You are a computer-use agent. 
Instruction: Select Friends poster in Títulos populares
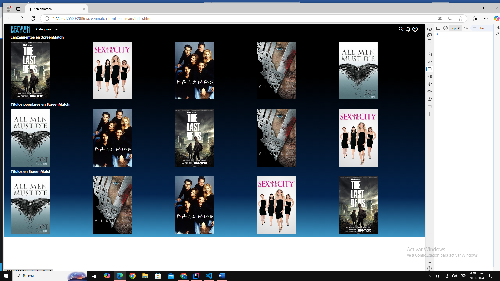point(112,138)
